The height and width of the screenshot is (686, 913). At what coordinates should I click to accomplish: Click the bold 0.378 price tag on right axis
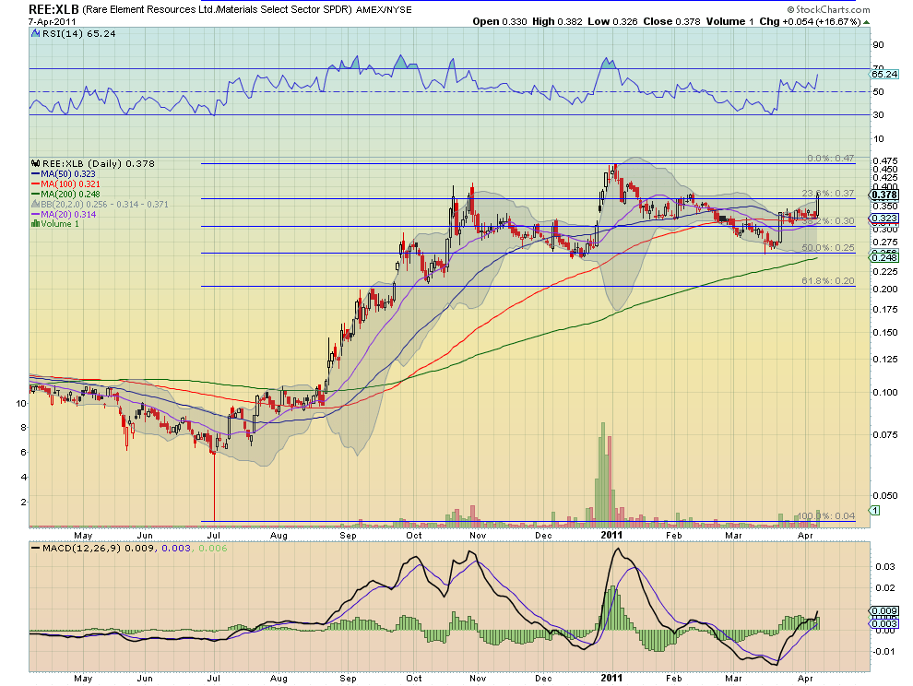[x=883, y=195]
